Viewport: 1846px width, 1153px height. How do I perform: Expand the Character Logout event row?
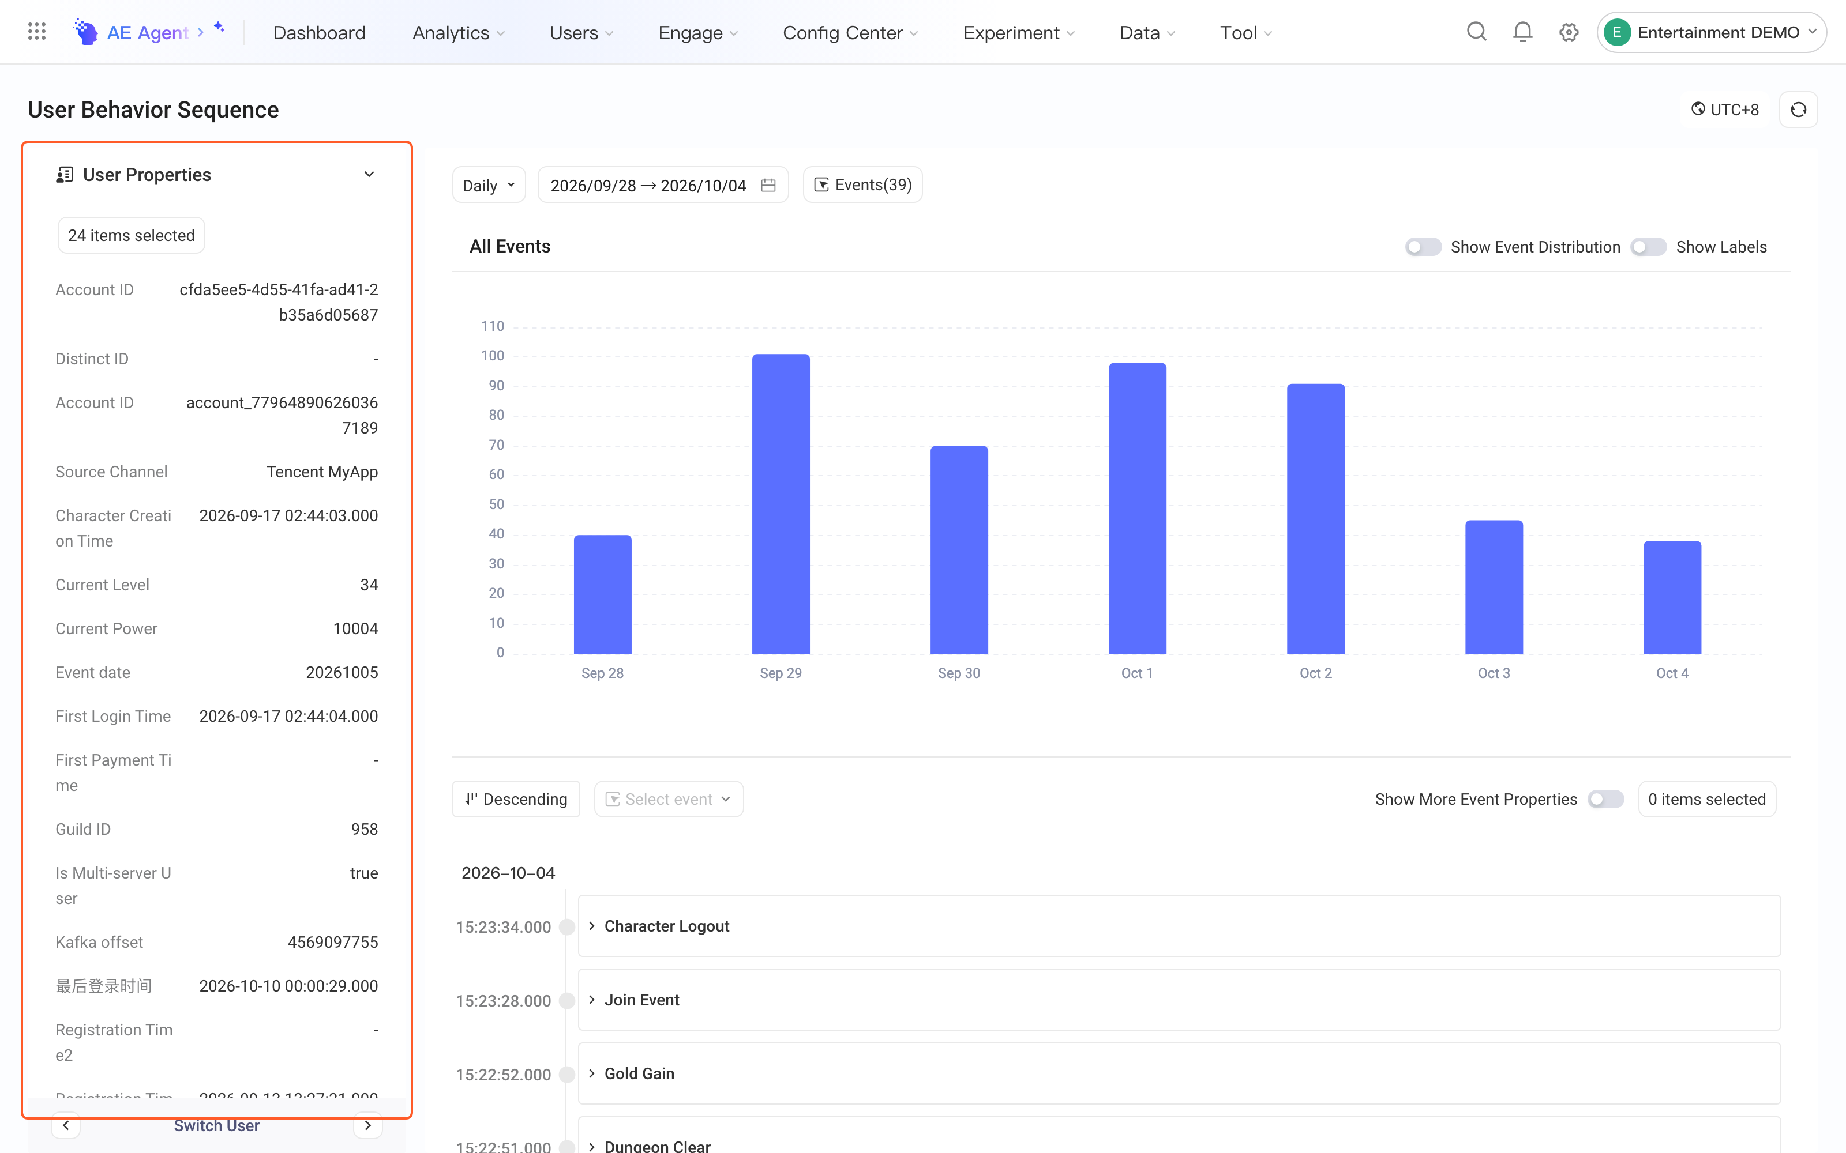(1179, 926)
